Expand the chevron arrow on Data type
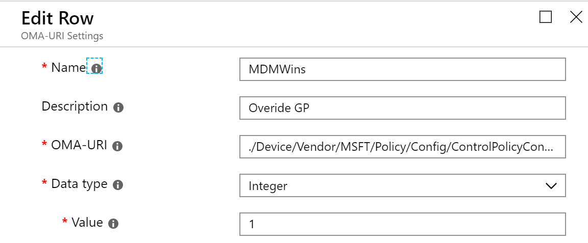The width and height of the screenshot is (588, 243). coord(551,186)
